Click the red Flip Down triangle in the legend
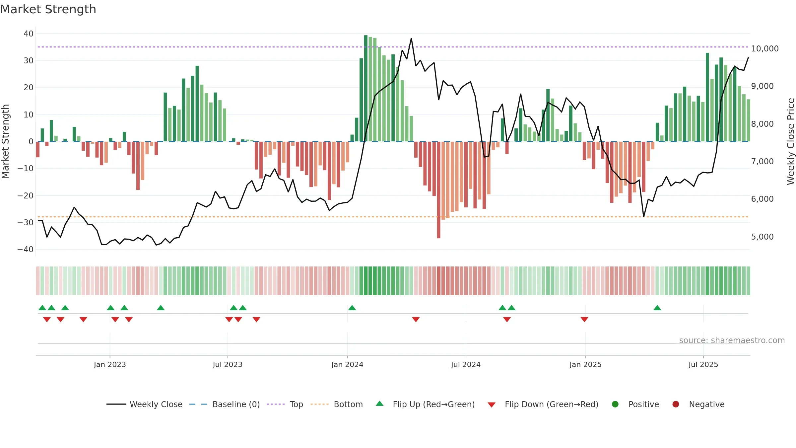796x448 pixels. pos(492,405)
